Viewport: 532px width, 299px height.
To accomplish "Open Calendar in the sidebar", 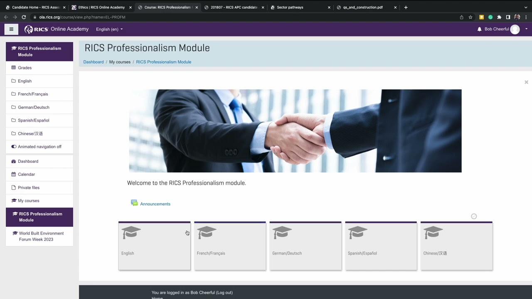I will click(39, 174).
